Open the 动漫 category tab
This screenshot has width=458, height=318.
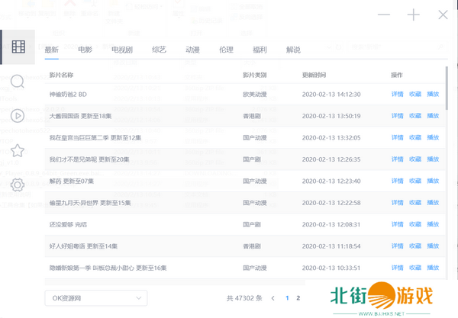(192, 50)
